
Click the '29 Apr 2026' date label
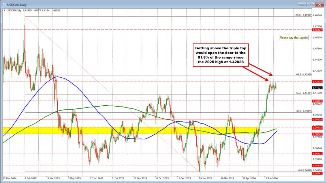[x=249, y=179]
